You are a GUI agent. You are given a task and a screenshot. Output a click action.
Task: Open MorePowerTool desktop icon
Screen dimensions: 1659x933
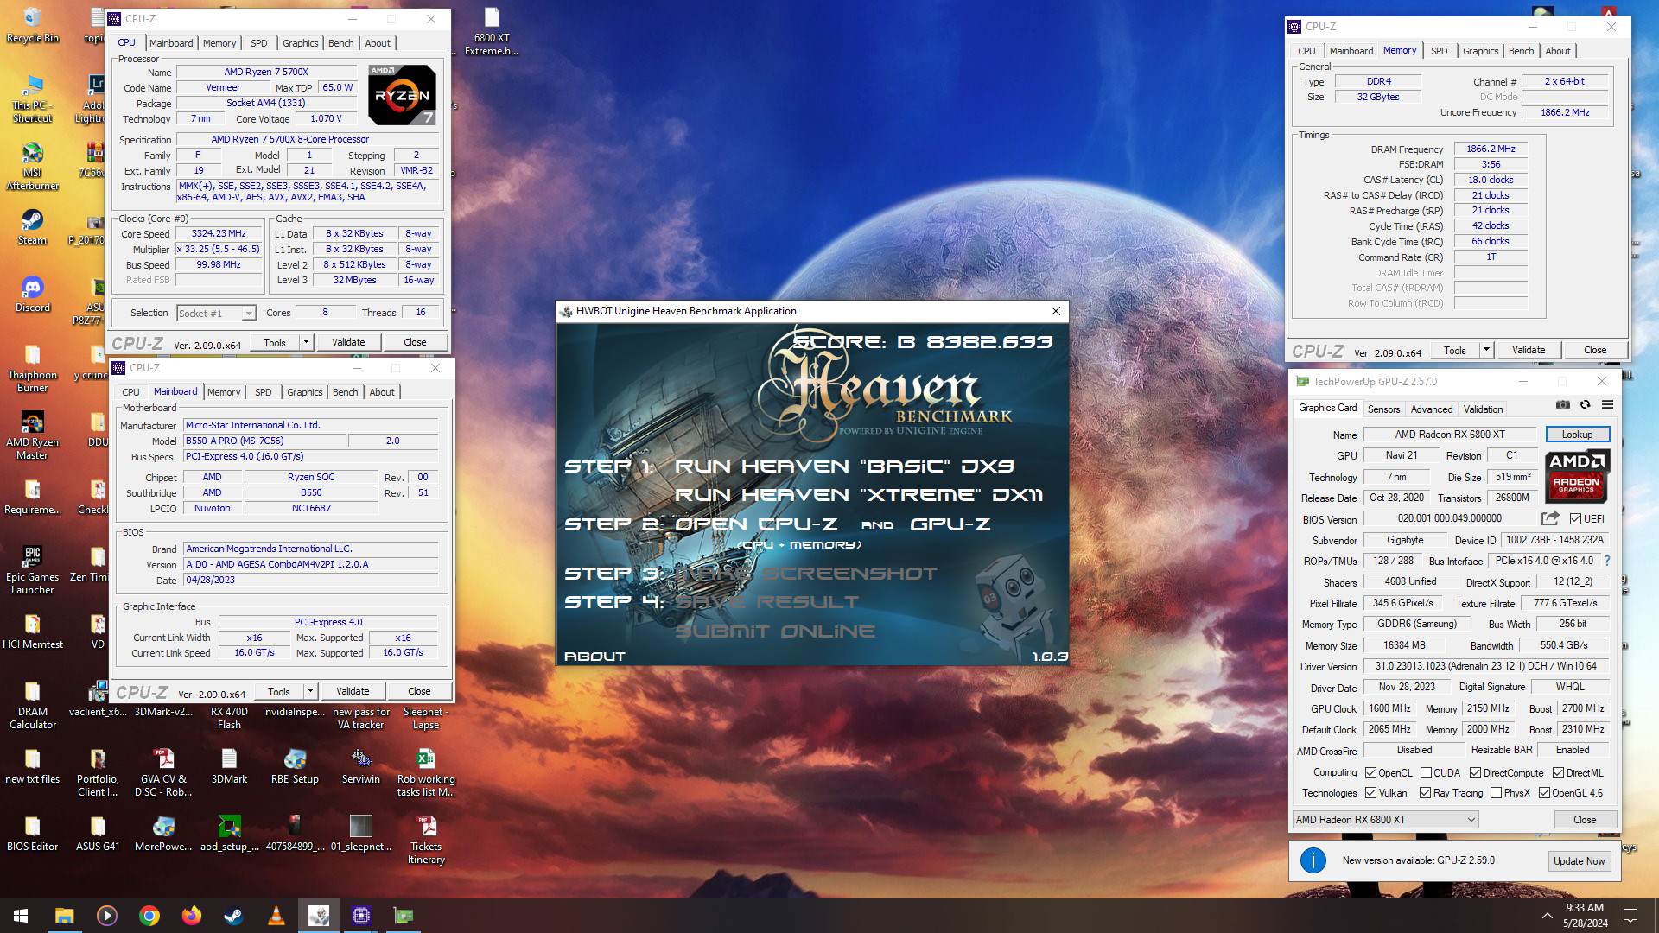163,834
